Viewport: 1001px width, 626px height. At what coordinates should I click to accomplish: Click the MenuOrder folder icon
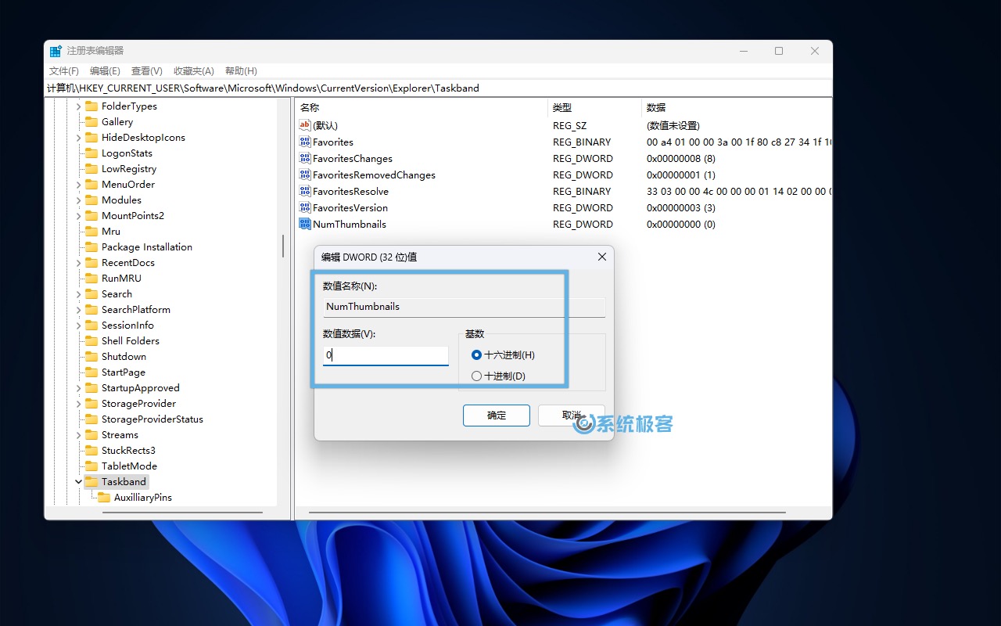(x=91, y=185)
